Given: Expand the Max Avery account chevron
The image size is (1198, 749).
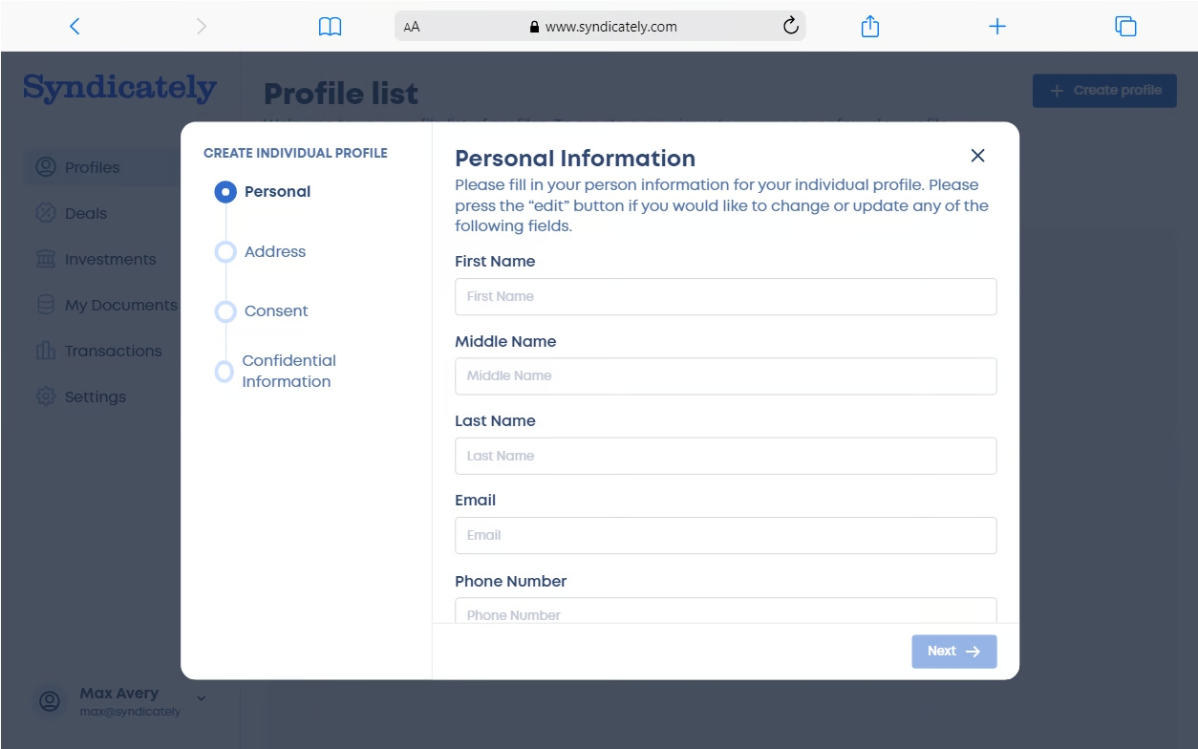Looking at the screenshot, I should click(x=201, y=698).
